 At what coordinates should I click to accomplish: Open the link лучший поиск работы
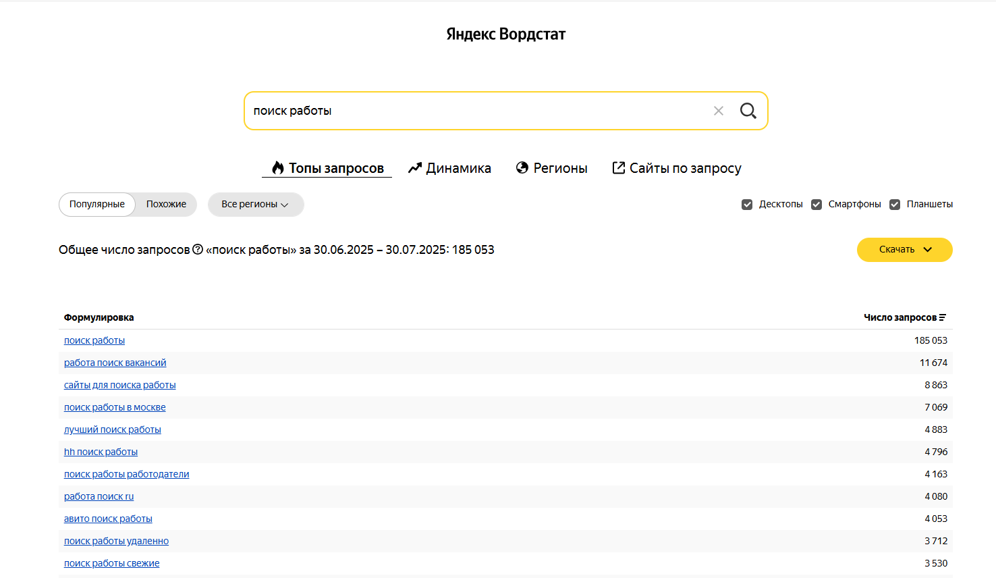point(113,429)
